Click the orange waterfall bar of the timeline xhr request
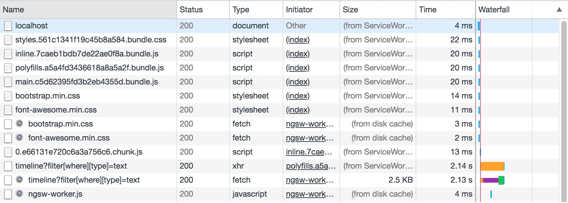 coord(492,166)
